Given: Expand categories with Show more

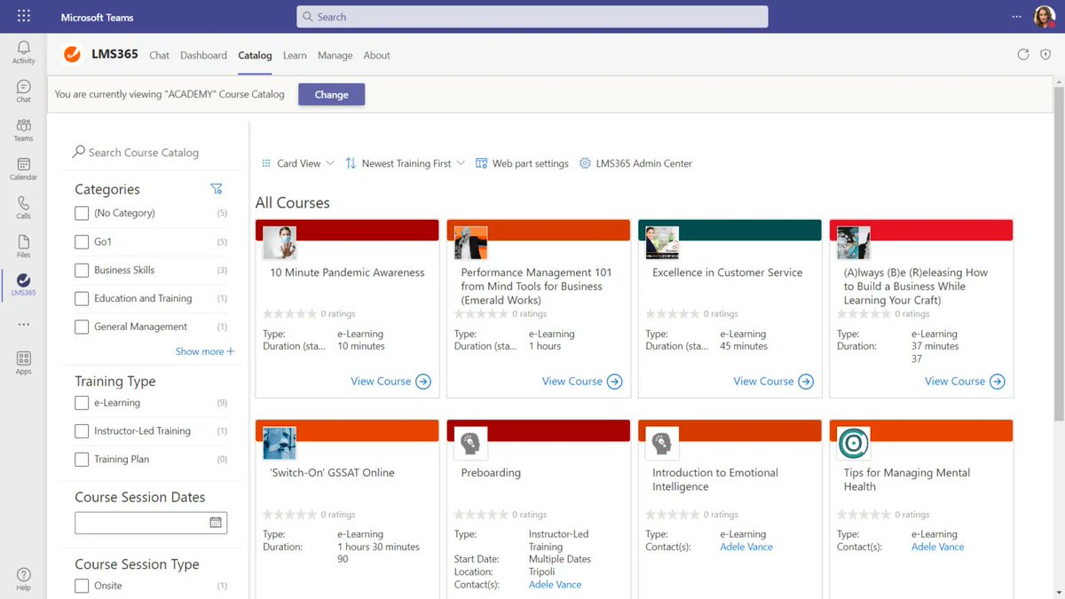Looking at the screenshot, I should point(205,351).
